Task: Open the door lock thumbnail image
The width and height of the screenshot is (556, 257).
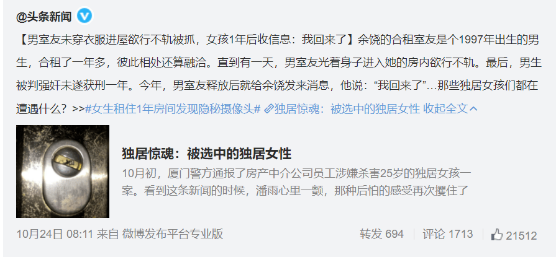Action: click(x=63, y=172)
